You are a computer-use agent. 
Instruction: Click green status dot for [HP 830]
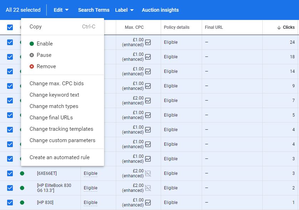22,203
